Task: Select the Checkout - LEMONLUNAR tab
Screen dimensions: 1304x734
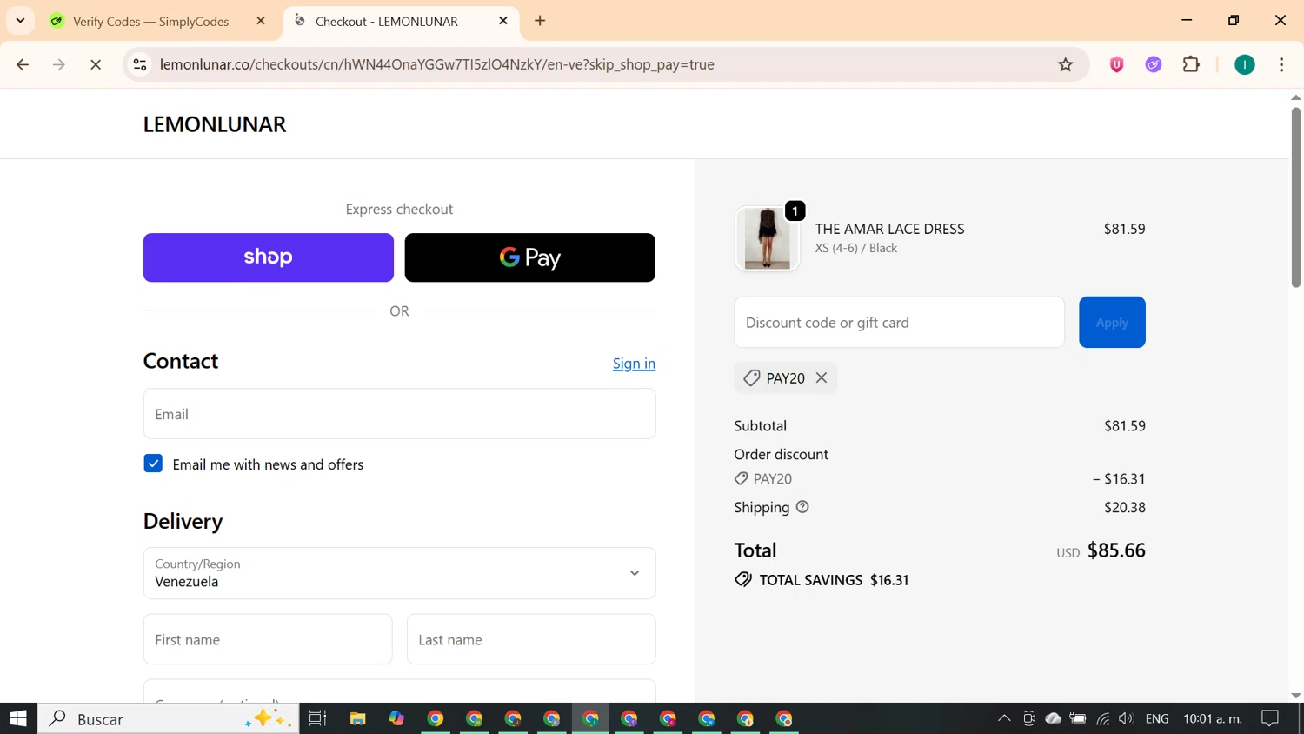Action: click(386, 21)
